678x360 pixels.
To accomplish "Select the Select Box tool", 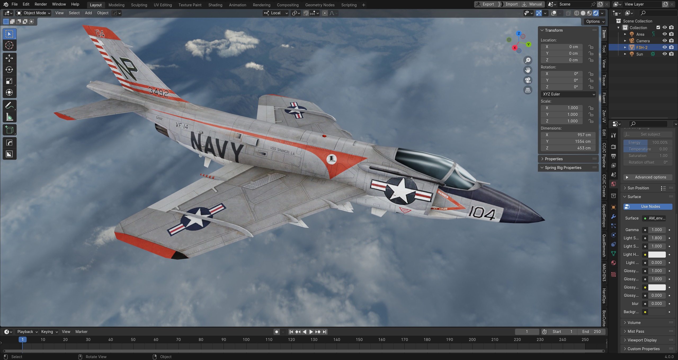I will click(9, 34).
